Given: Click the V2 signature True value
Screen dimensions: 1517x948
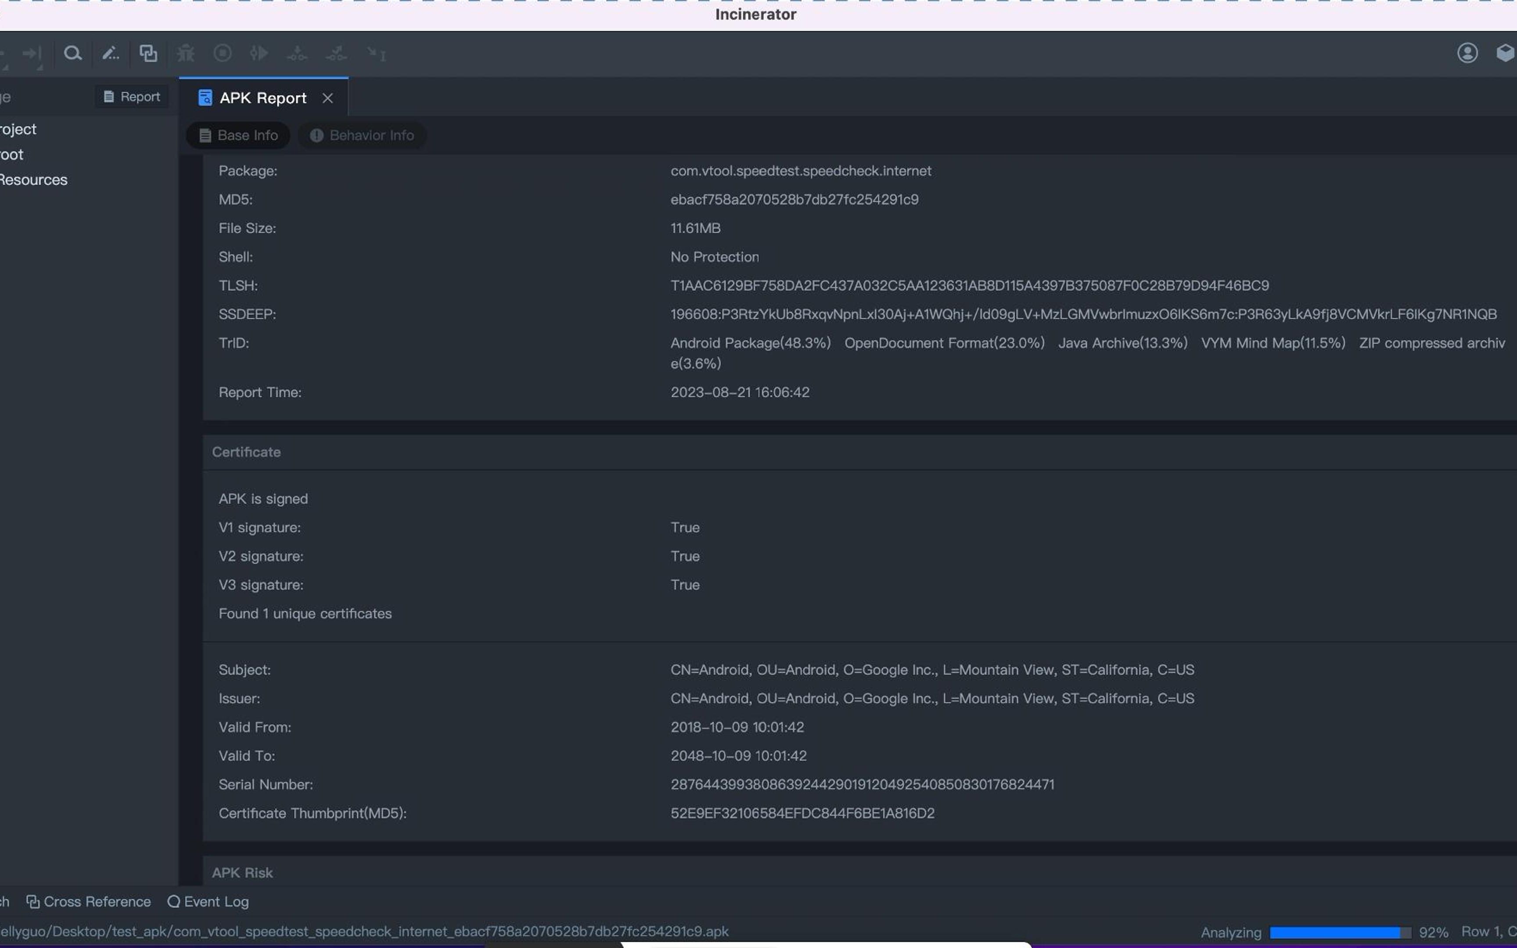Looking at the screenshot, I should pyautogui.click(x=684, y=556).
